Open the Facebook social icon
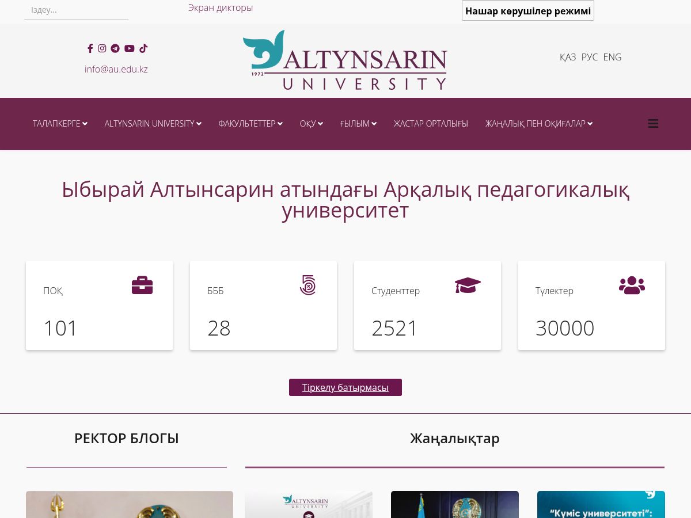This screenshot has height=518, width=691. pyautogui.click(x=90, y=48)
